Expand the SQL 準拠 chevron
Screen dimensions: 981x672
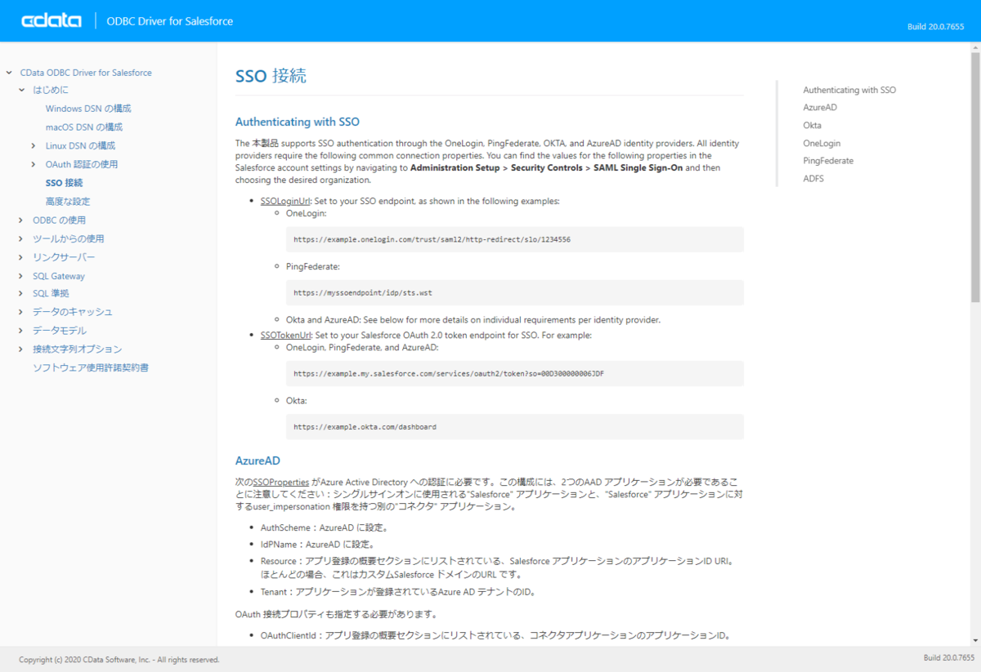tap(22, 293)
